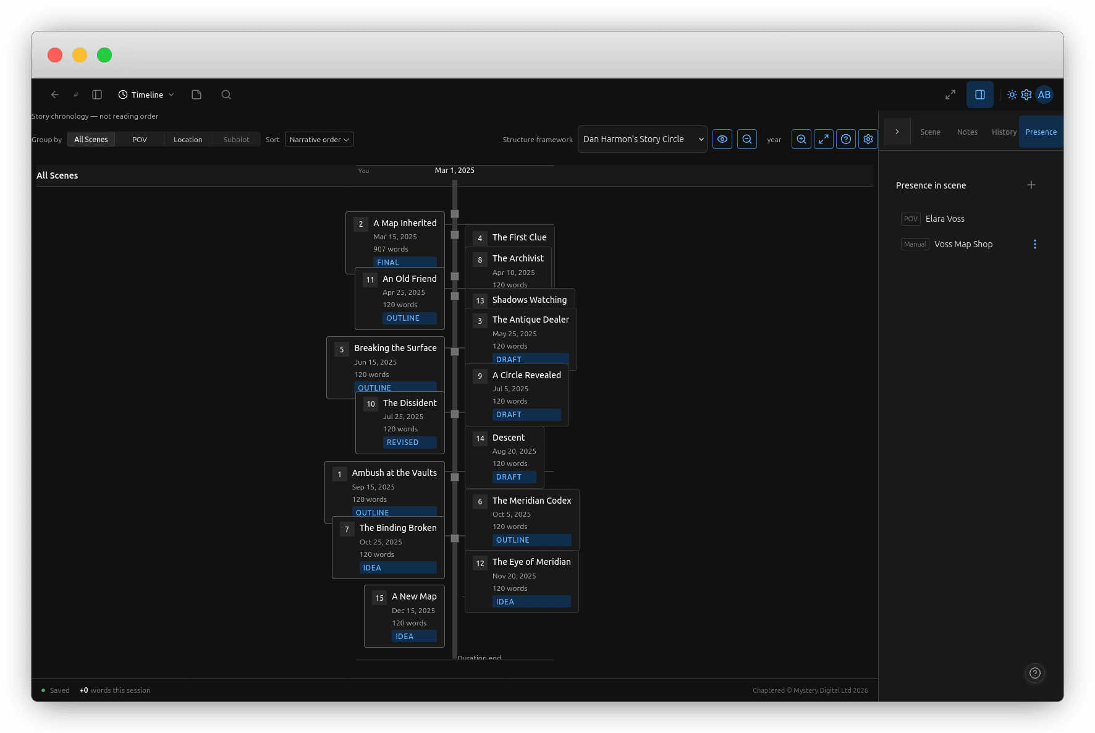Open the Timeline view dropdown
This screenshot has width=1095, height=733.
click(146, 95)
